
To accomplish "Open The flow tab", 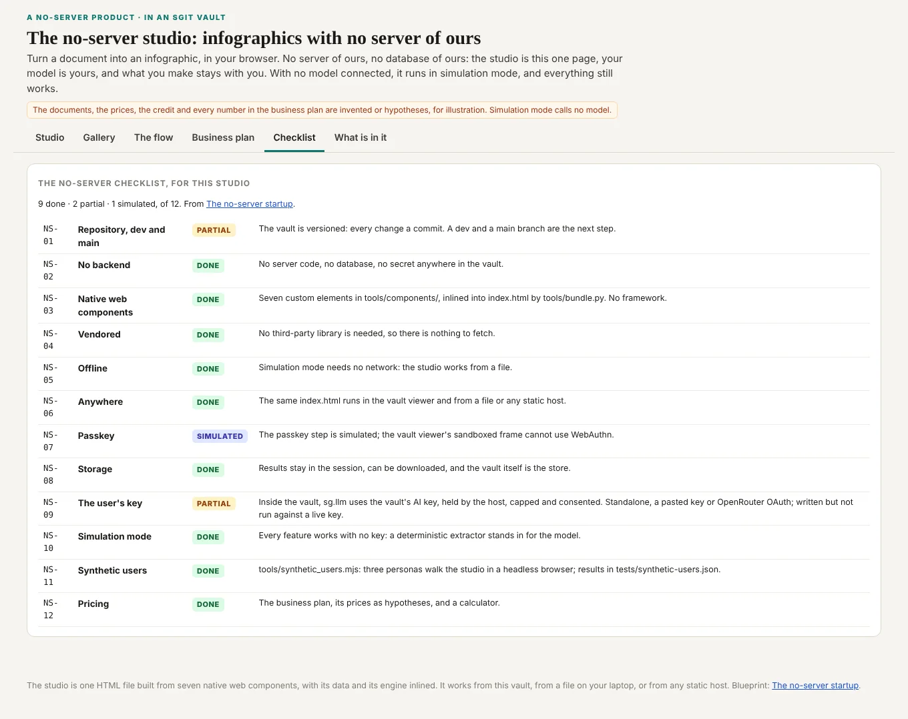I will pos(154,137).
